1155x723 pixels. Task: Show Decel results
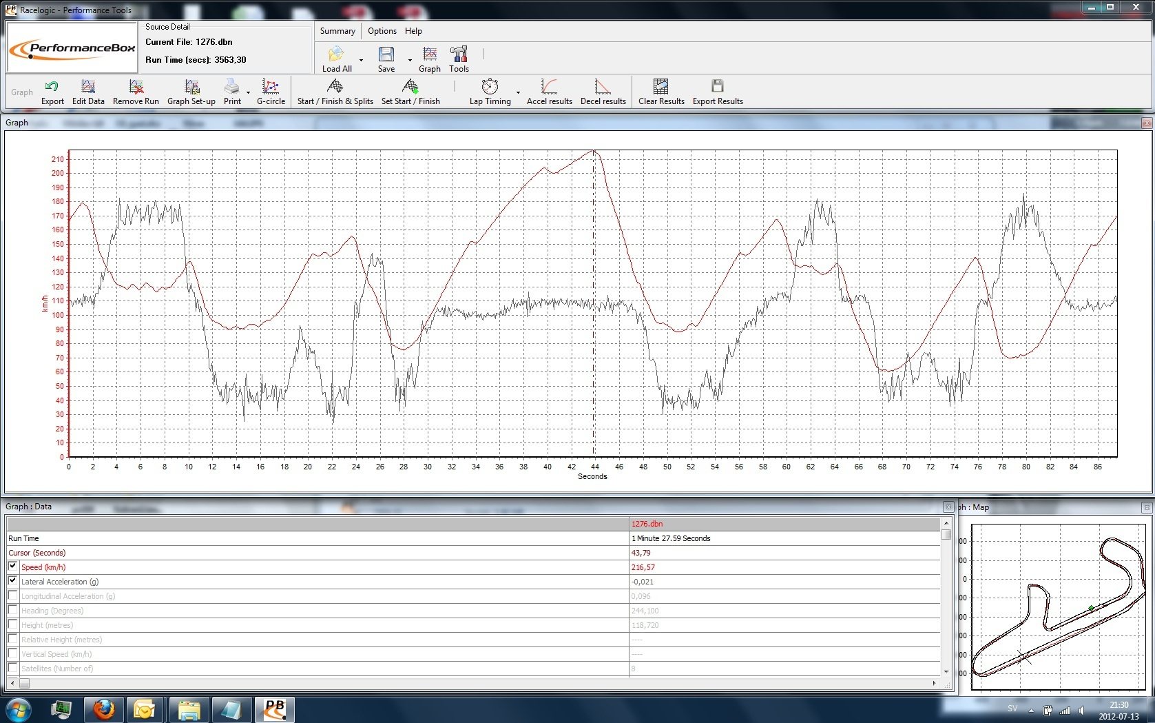[603, 92]
